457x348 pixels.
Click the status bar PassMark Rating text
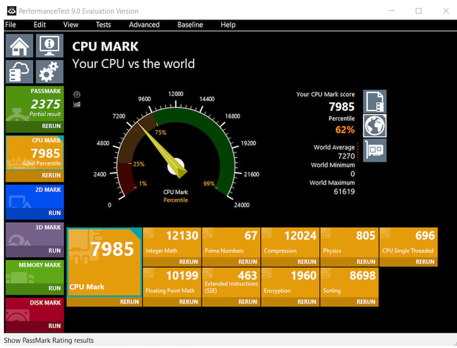(49, 341)
